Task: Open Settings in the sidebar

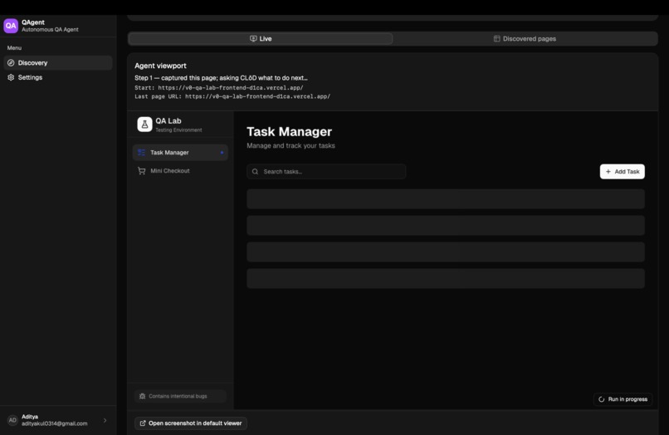Action: (58, 77)
